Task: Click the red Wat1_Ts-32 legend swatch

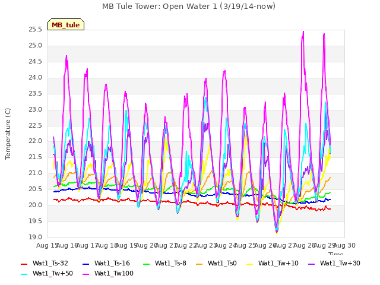Action: (24, 264)
